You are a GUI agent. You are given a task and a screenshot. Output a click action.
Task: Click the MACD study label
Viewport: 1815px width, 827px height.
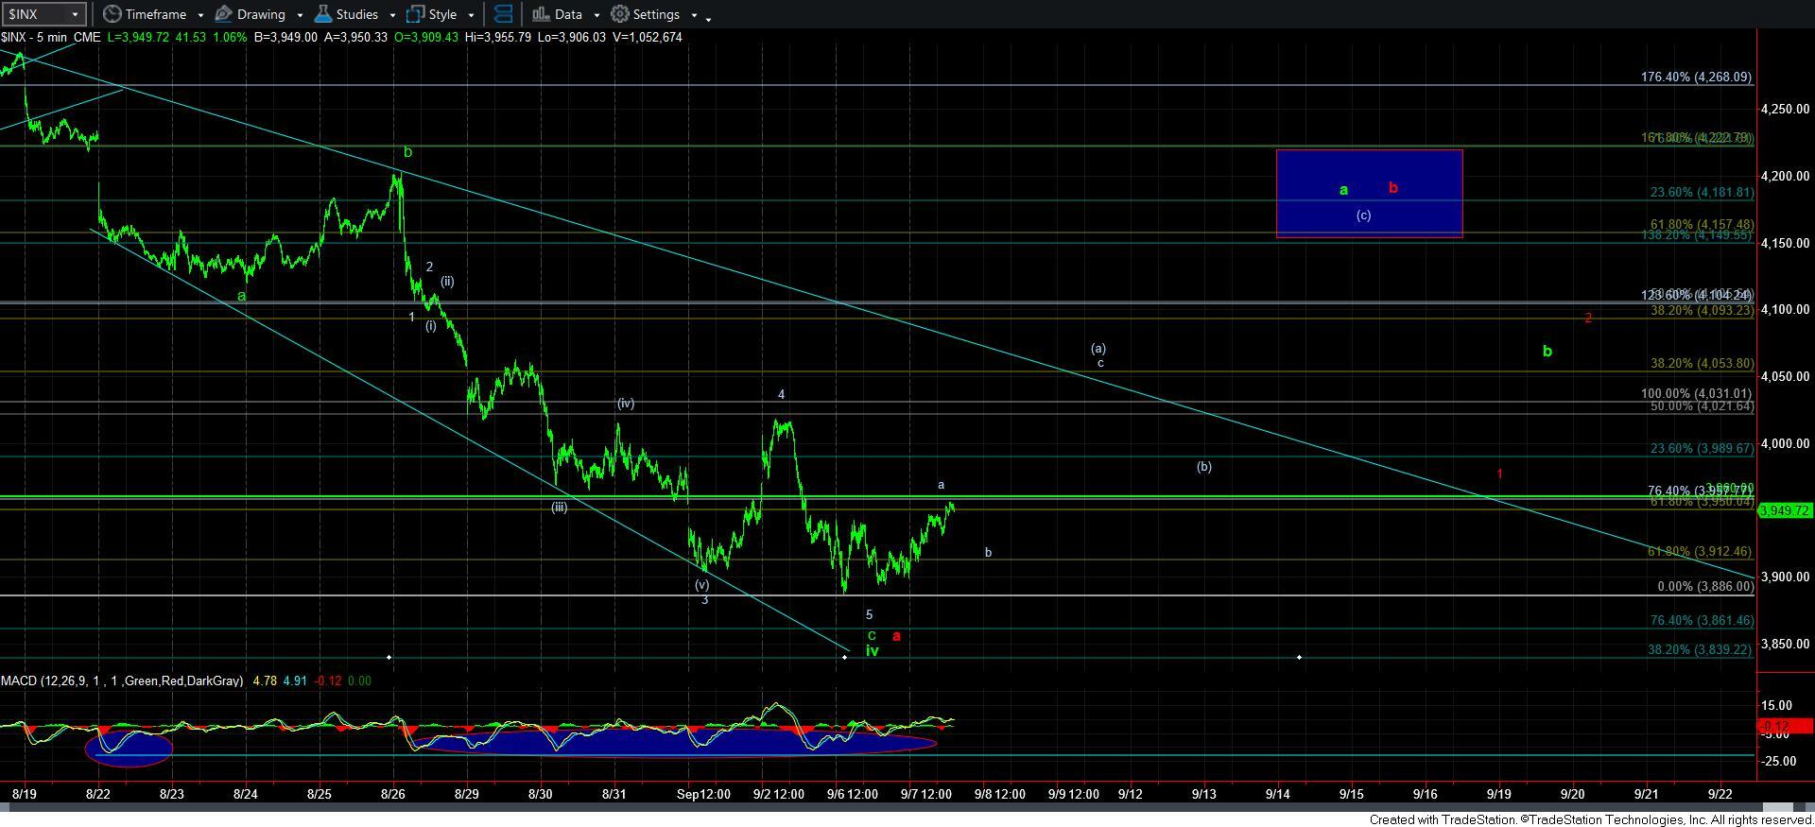[x=121, y=681]
